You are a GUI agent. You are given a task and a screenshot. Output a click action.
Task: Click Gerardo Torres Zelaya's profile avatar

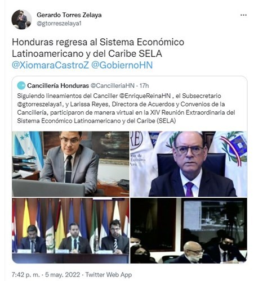(x=21, y=20)
